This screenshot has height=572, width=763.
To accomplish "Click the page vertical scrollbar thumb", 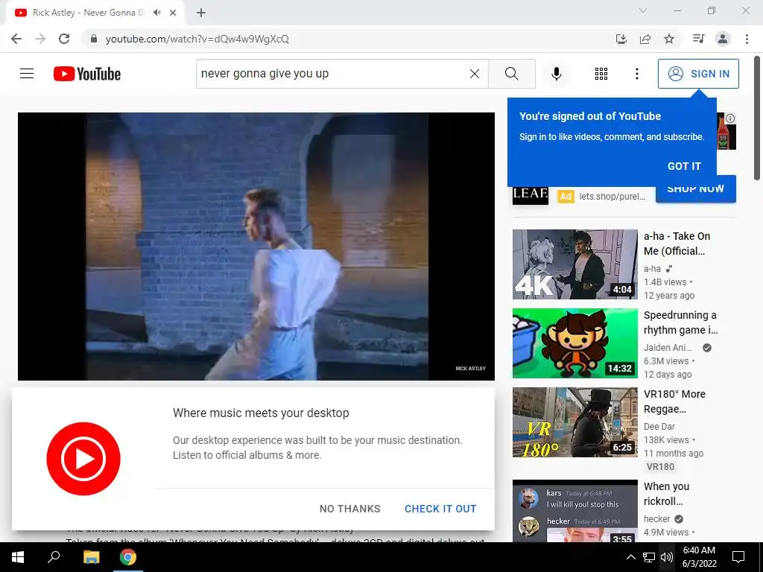I will pyautogui.click(x=757, y=118).
